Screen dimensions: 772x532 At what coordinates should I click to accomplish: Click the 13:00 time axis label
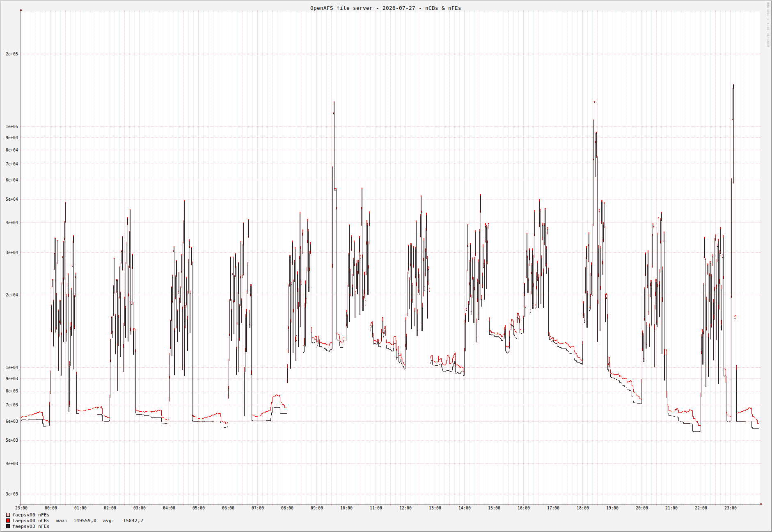click(x=435, y=508)
